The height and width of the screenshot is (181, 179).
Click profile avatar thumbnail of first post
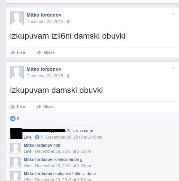[x=17, y=18]
